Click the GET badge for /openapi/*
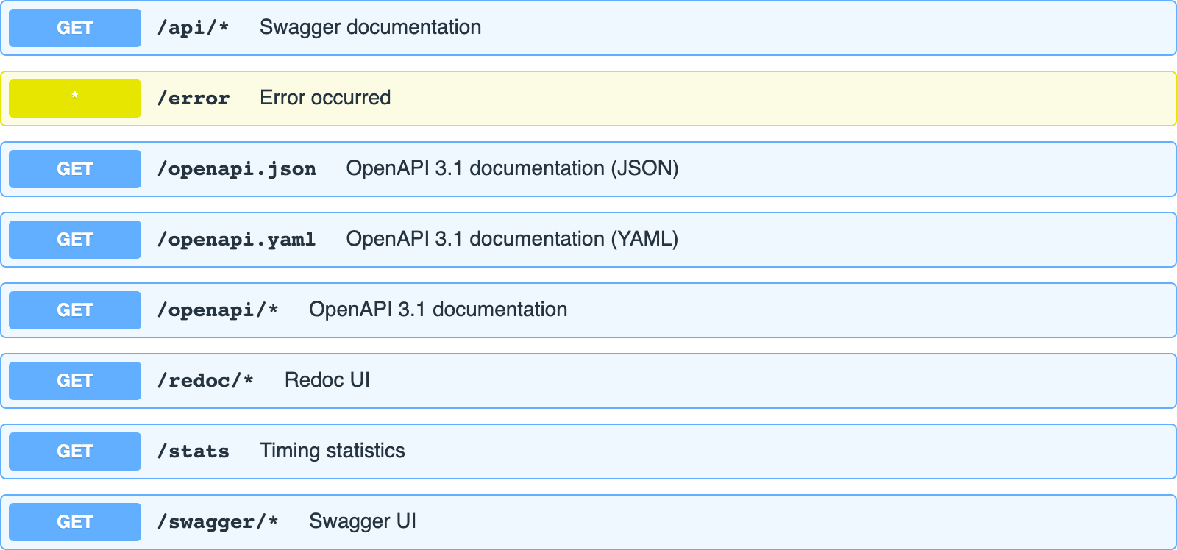 [x=75, y=310]
